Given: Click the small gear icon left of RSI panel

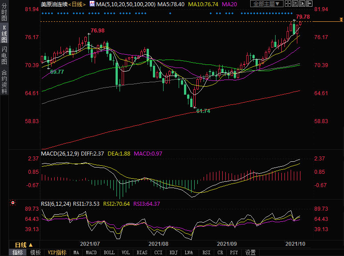Looking at the screenshot, I should coord(13,203).
